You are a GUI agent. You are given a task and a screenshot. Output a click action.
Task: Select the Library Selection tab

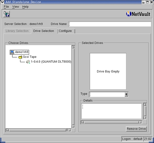click(x=17, y=31)
